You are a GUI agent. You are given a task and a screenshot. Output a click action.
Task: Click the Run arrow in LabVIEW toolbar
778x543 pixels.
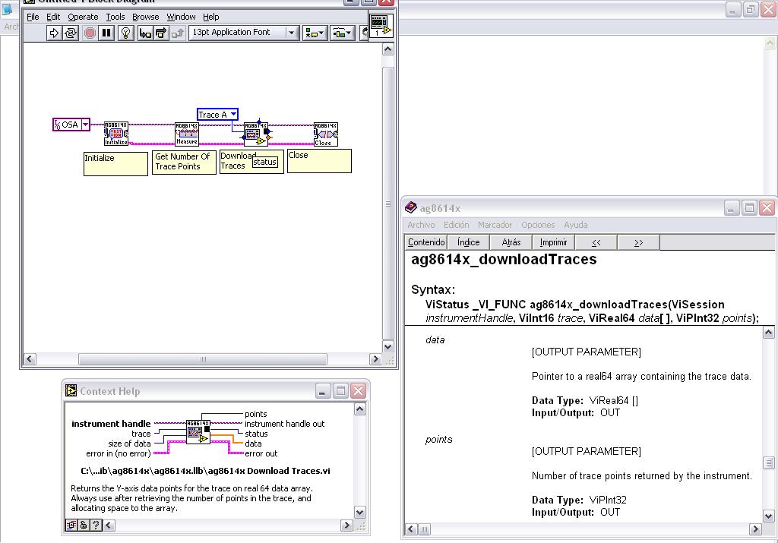click(54, 33)
